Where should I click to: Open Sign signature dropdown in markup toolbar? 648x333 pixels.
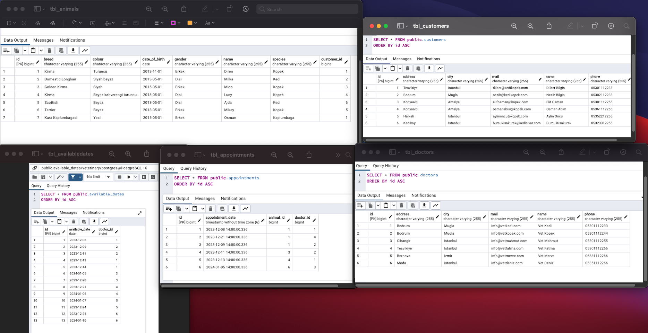(x=110, y=23)
